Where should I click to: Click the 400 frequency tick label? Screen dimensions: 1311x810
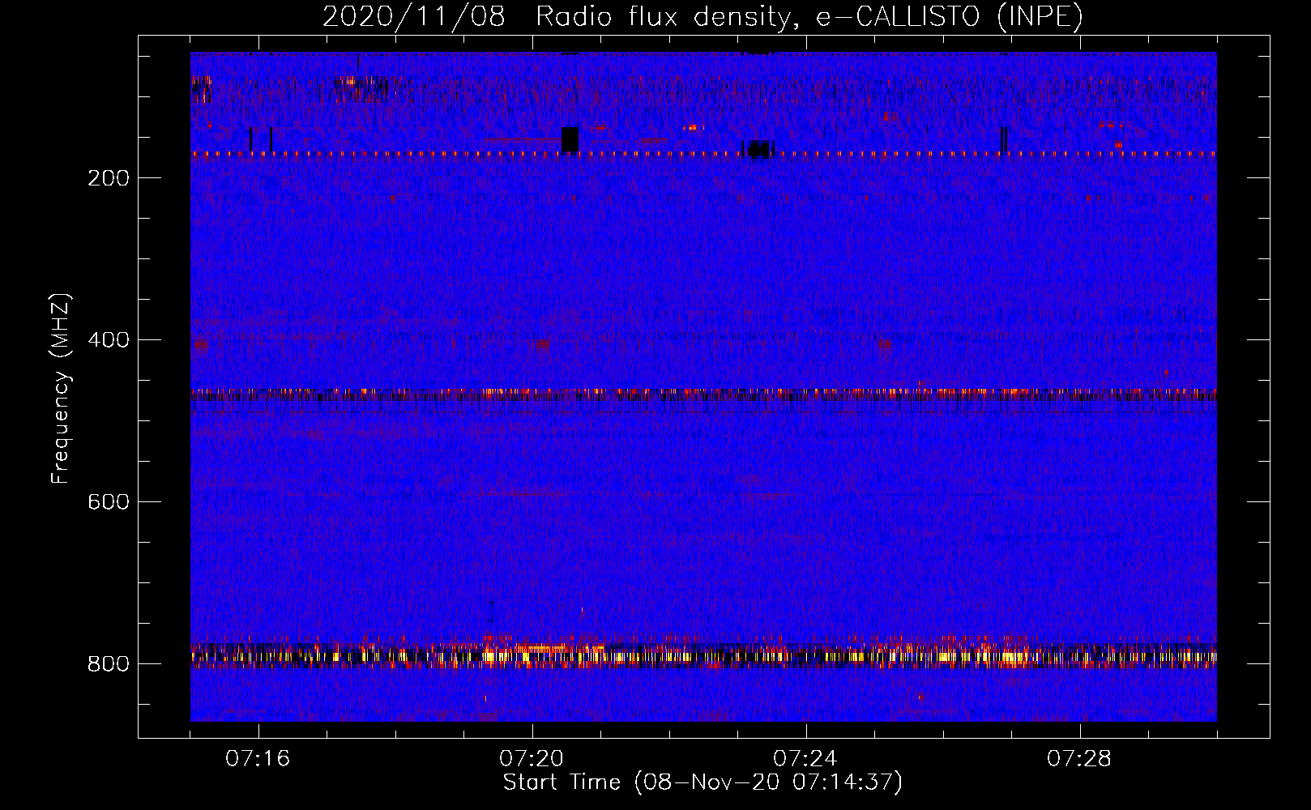click(x=108, y=340)
